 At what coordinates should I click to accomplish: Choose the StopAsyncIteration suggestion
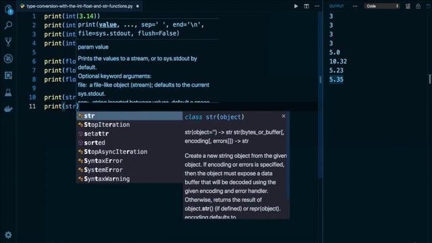click(x=129, y=152)
